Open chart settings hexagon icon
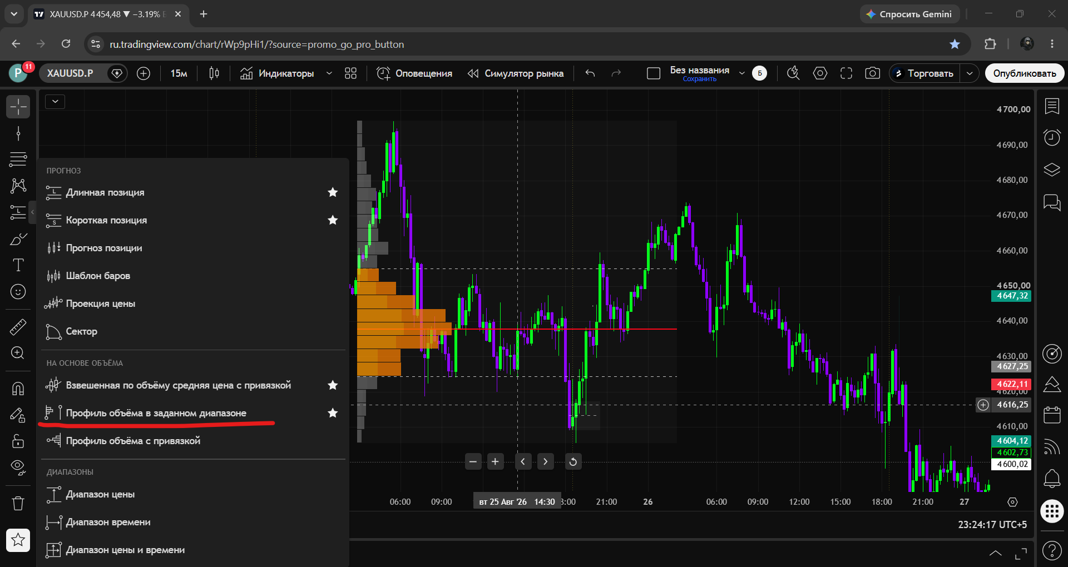 click(820, 73)
